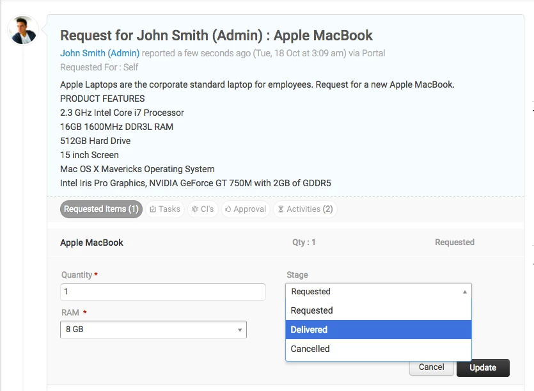This screenshot has width=534, height=391.
Task: Select Requested in the Stage list
Action: (x=379, y=310)
